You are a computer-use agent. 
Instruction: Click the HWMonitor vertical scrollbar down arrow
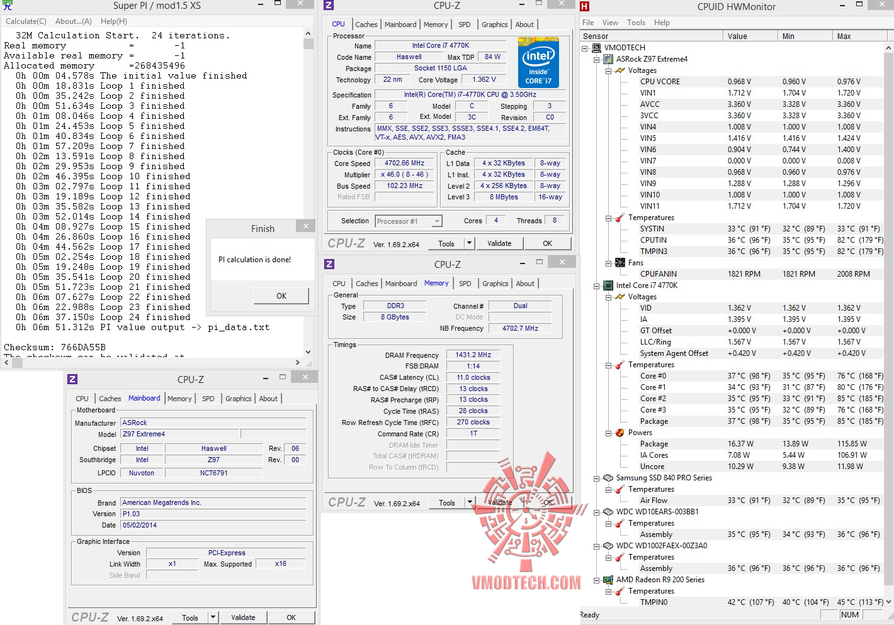click(x=888, y=602)
